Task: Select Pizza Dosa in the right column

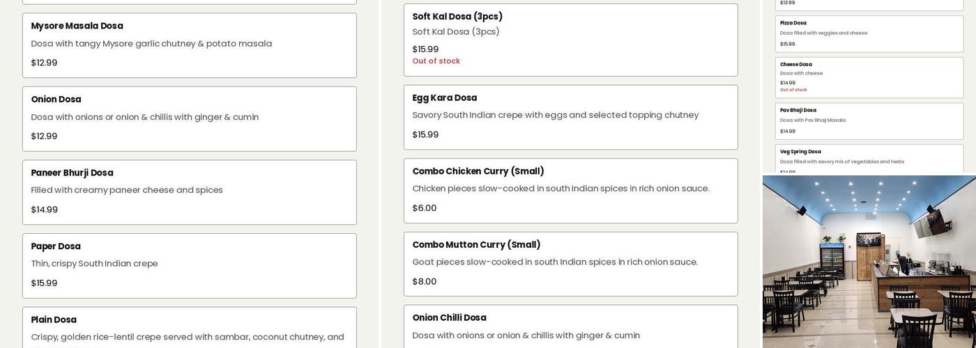Action: [x=869, y=34]
